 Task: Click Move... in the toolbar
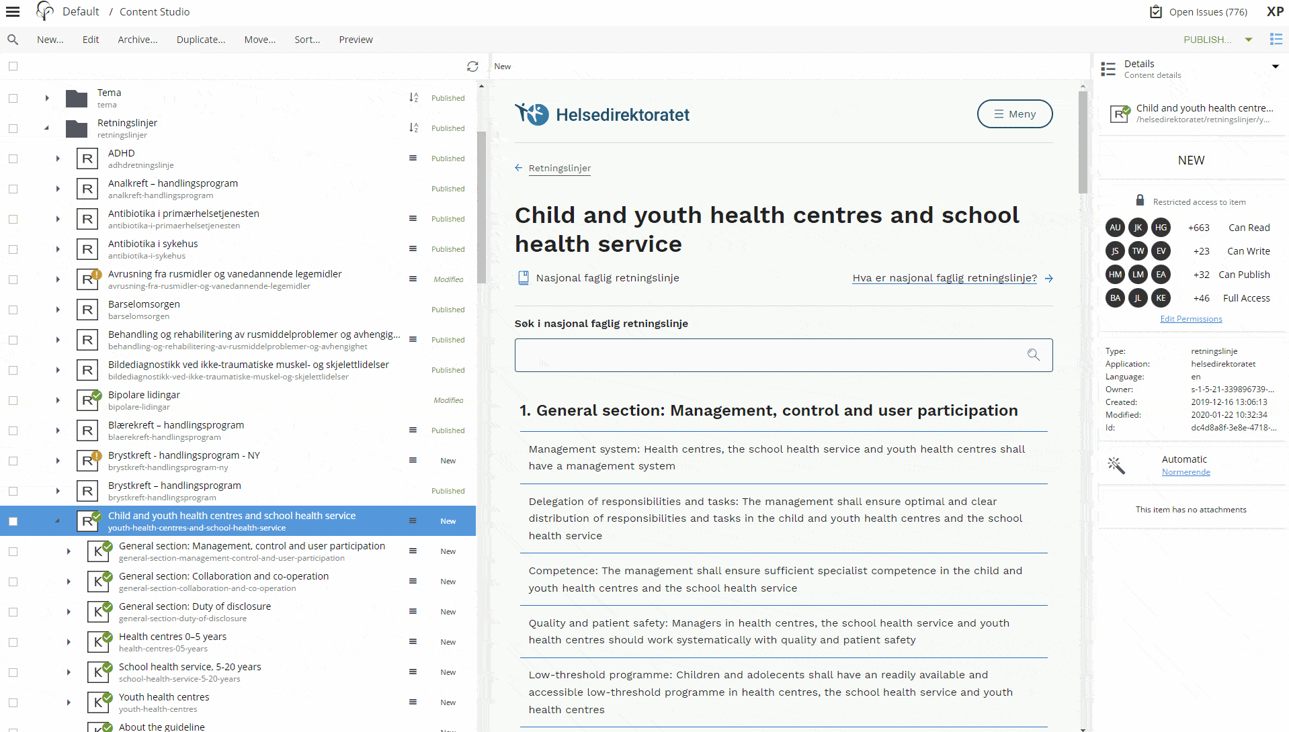[260, 40]
